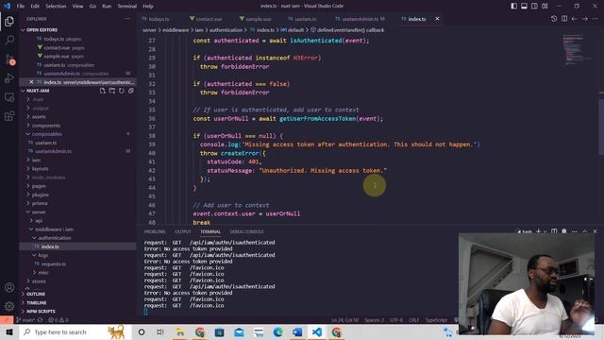Switch to the OUTPUT panel tab
604x340 pixels.
coord(182,231)
